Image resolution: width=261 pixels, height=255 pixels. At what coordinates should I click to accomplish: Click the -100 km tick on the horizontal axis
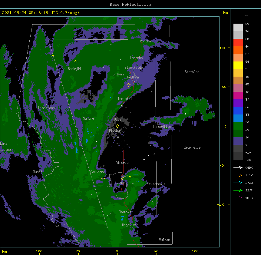click(38, 251)
